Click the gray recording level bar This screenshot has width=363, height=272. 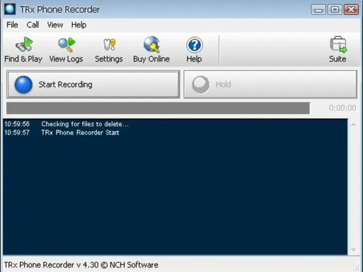pos(158,108)
